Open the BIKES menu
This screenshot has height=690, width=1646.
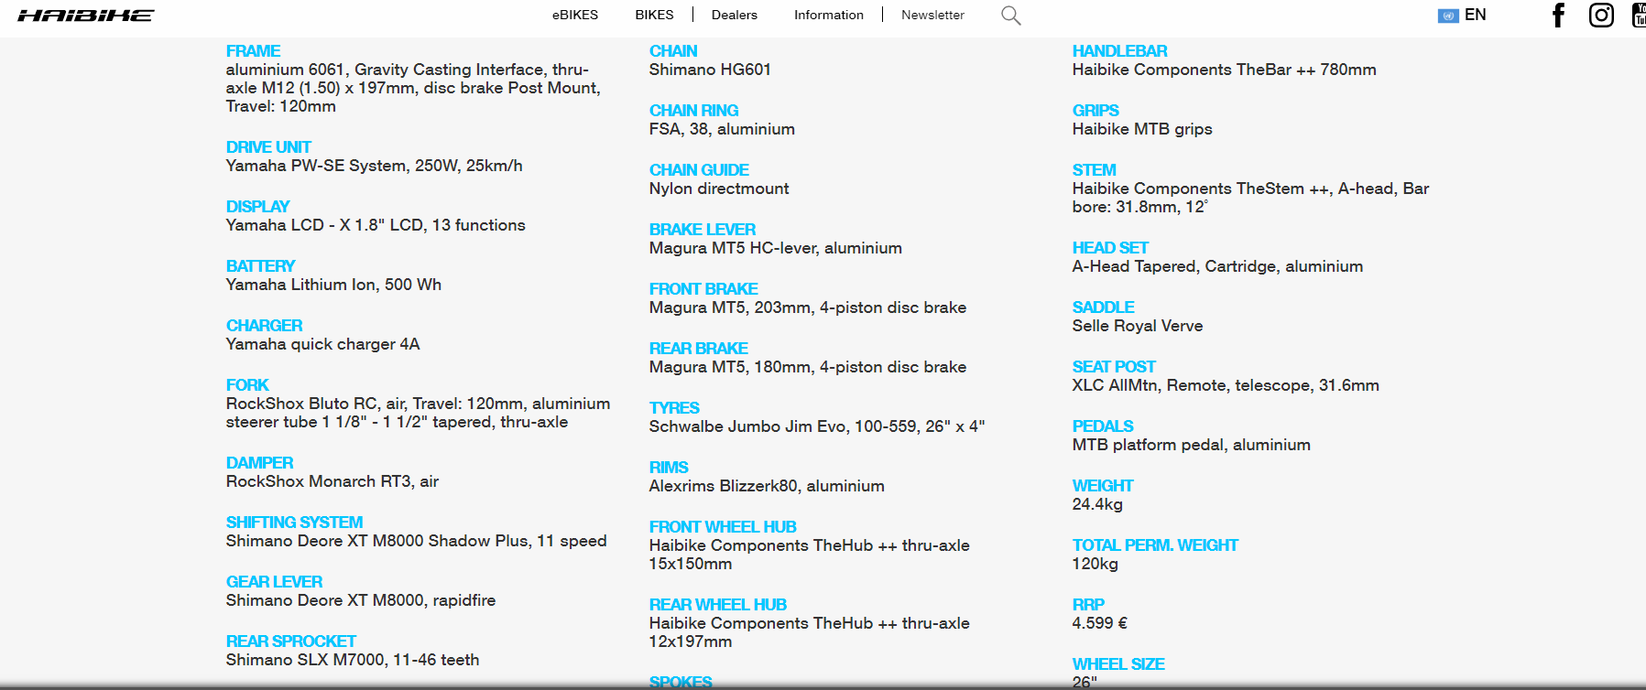(654, 15)
